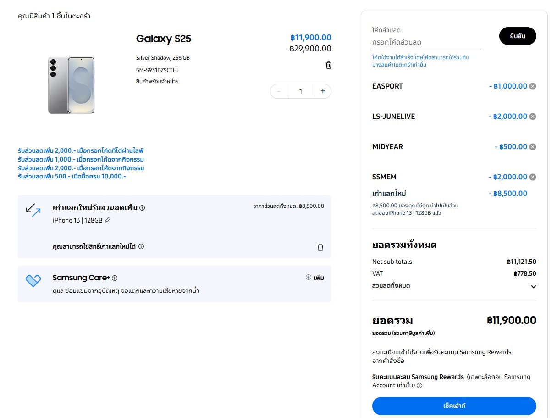Add Samsung Care+ with เพิ่ม
This screenshot has height=418, width=557.
[x=315, y=278]
